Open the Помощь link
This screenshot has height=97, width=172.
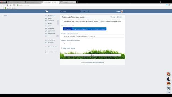[113, 17]
